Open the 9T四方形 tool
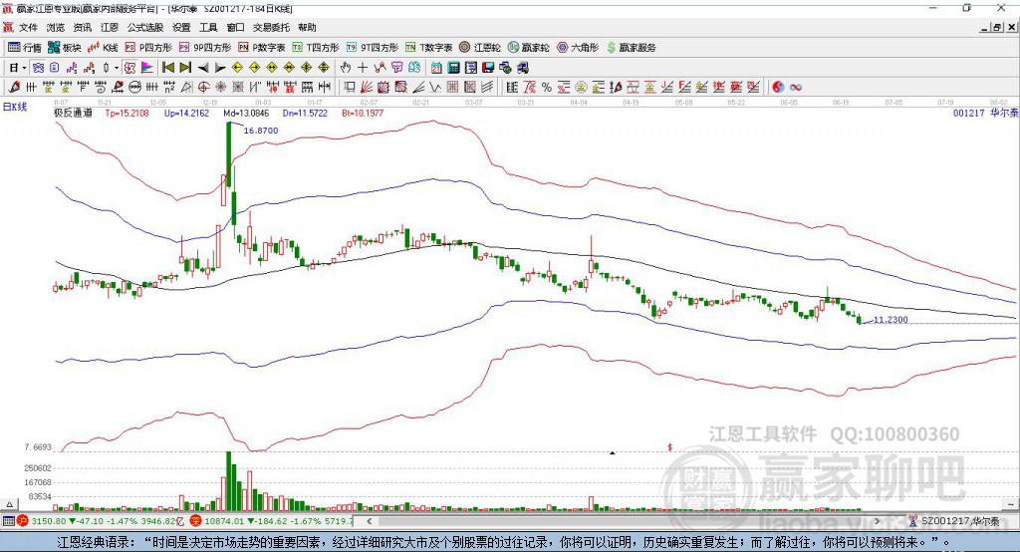Image resolution: width=1020 pixels, height=552 pixels. (373, 48)
